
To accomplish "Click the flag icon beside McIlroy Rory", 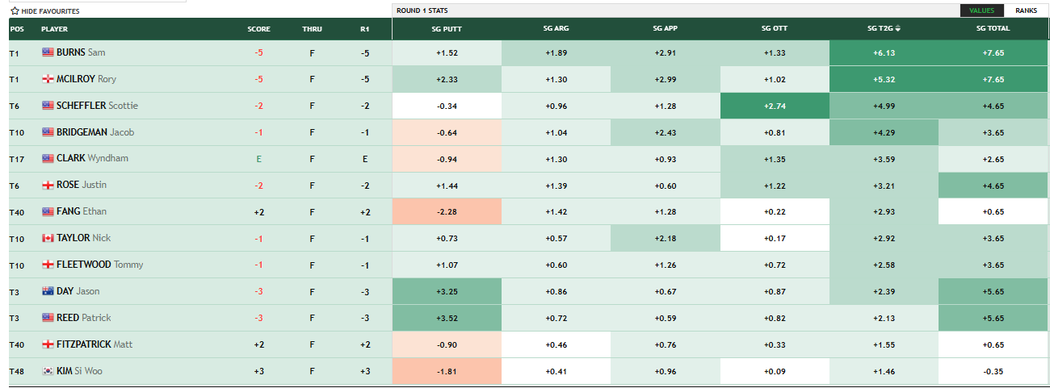I will [48, 79].
